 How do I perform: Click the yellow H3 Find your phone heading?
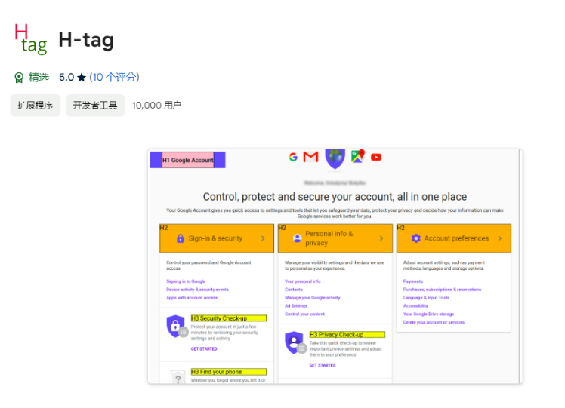pyautogui.click(x=228, y=372)
